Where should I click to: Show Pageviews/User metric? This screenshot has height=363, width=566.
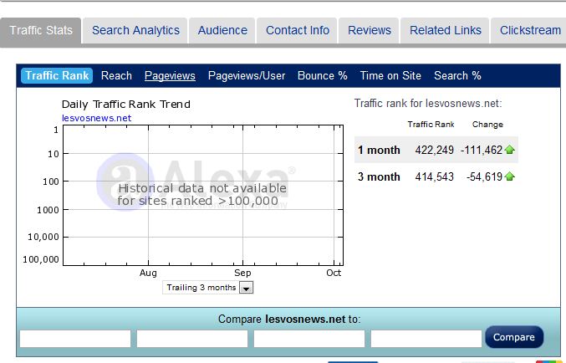pyautogui.click(x=247, y=76)
